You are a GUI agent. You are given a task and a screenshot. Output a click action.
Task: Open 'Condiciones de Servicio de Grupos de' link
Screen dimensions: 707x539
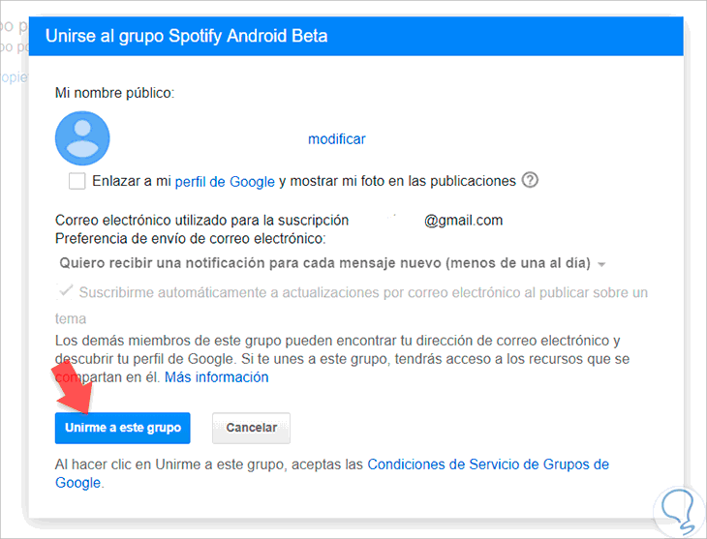pyautogui.click(x=488, y=464)
